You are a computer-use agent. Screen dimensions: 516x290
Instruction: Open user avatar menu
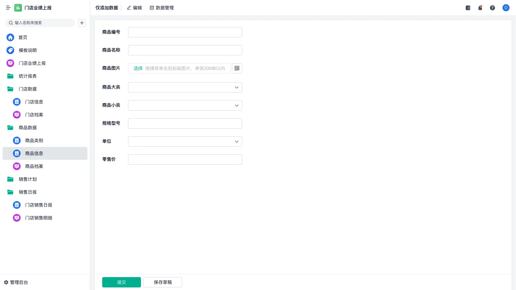pos(506,8)
